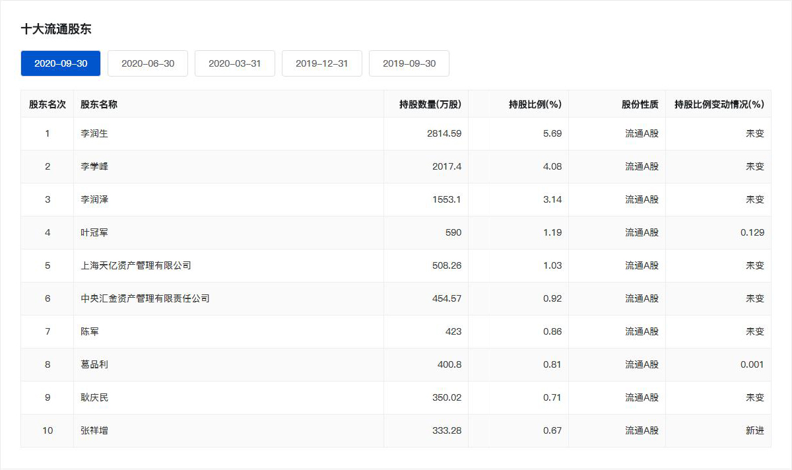Viewport: 792px width, 470px height.
Task: Click the 股东名称 column header
Action: [x=99, y=104]
